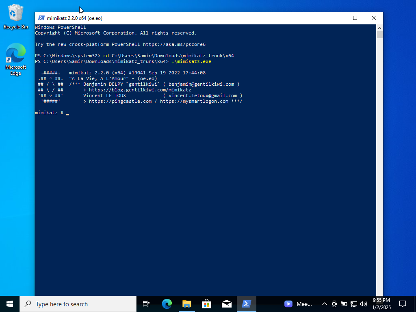Select the Microsoft Edge desktop shortcut
This screenshot has height=312, width=416.
16,59
